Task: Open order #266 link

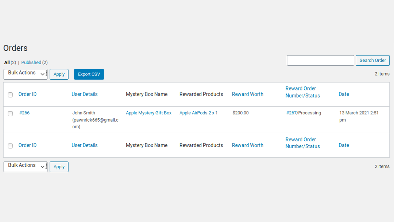Action: click(x=24, y=113)
